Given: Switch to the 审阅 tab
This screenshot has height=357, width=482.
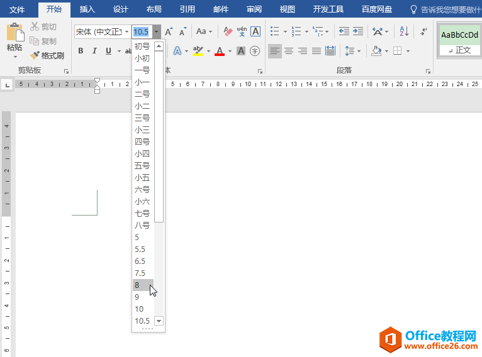Looking at the screenshot, I should pos(254,9).
